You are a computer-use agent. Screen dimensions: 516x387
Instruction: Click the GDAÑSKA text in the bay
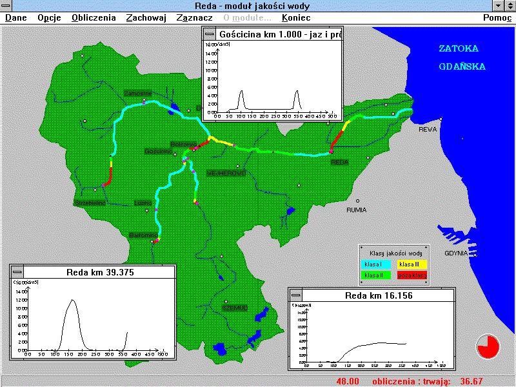[462, 66]
